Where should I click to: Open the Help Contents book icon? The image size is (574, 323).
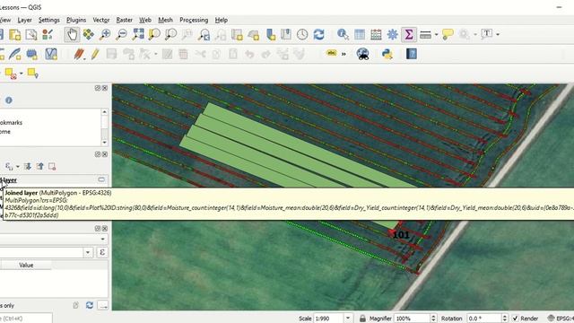(x=412, y=54)
